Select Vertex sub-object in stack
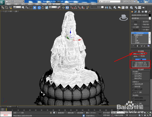152x117 pixels. [136, 37]
